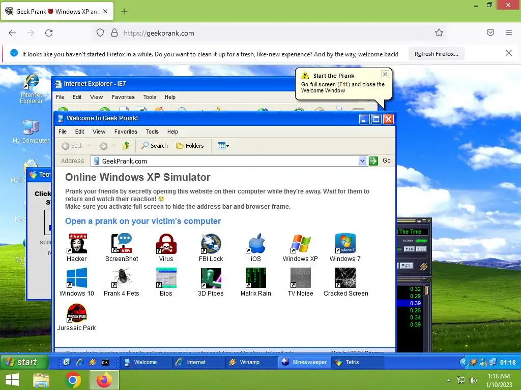521x390 pixels.
Task: Select highlighted 0:39 playlist track
Action: pyautogui.click(x=410, y=303)
